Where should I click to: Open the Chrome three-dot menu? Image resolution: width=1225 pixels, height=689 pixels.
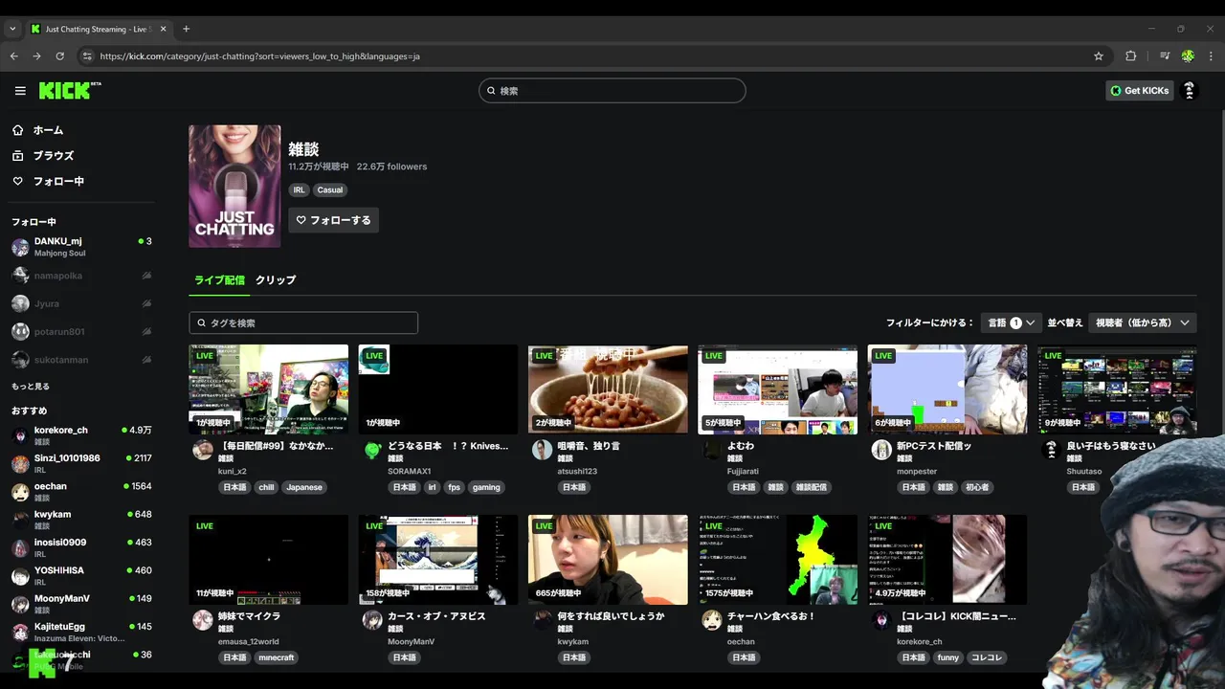click(x=1211, y=56)
